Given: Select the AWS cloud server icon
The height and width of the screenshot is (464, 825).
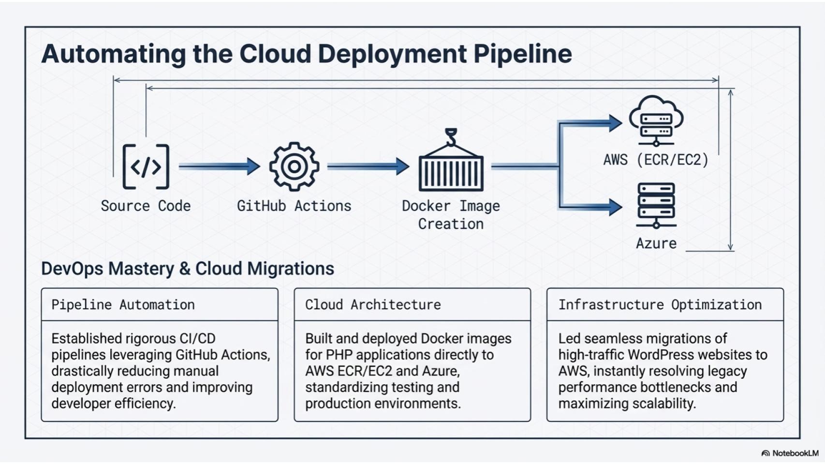Looking at the screenshot, I should 656,121.
